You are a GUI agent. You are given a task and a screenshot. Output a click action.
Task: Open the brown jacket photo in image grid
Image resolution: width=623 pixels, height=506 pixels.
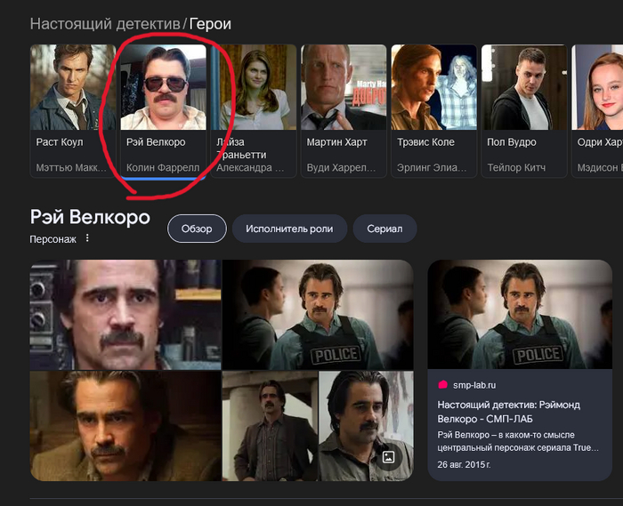click(269, 426)
